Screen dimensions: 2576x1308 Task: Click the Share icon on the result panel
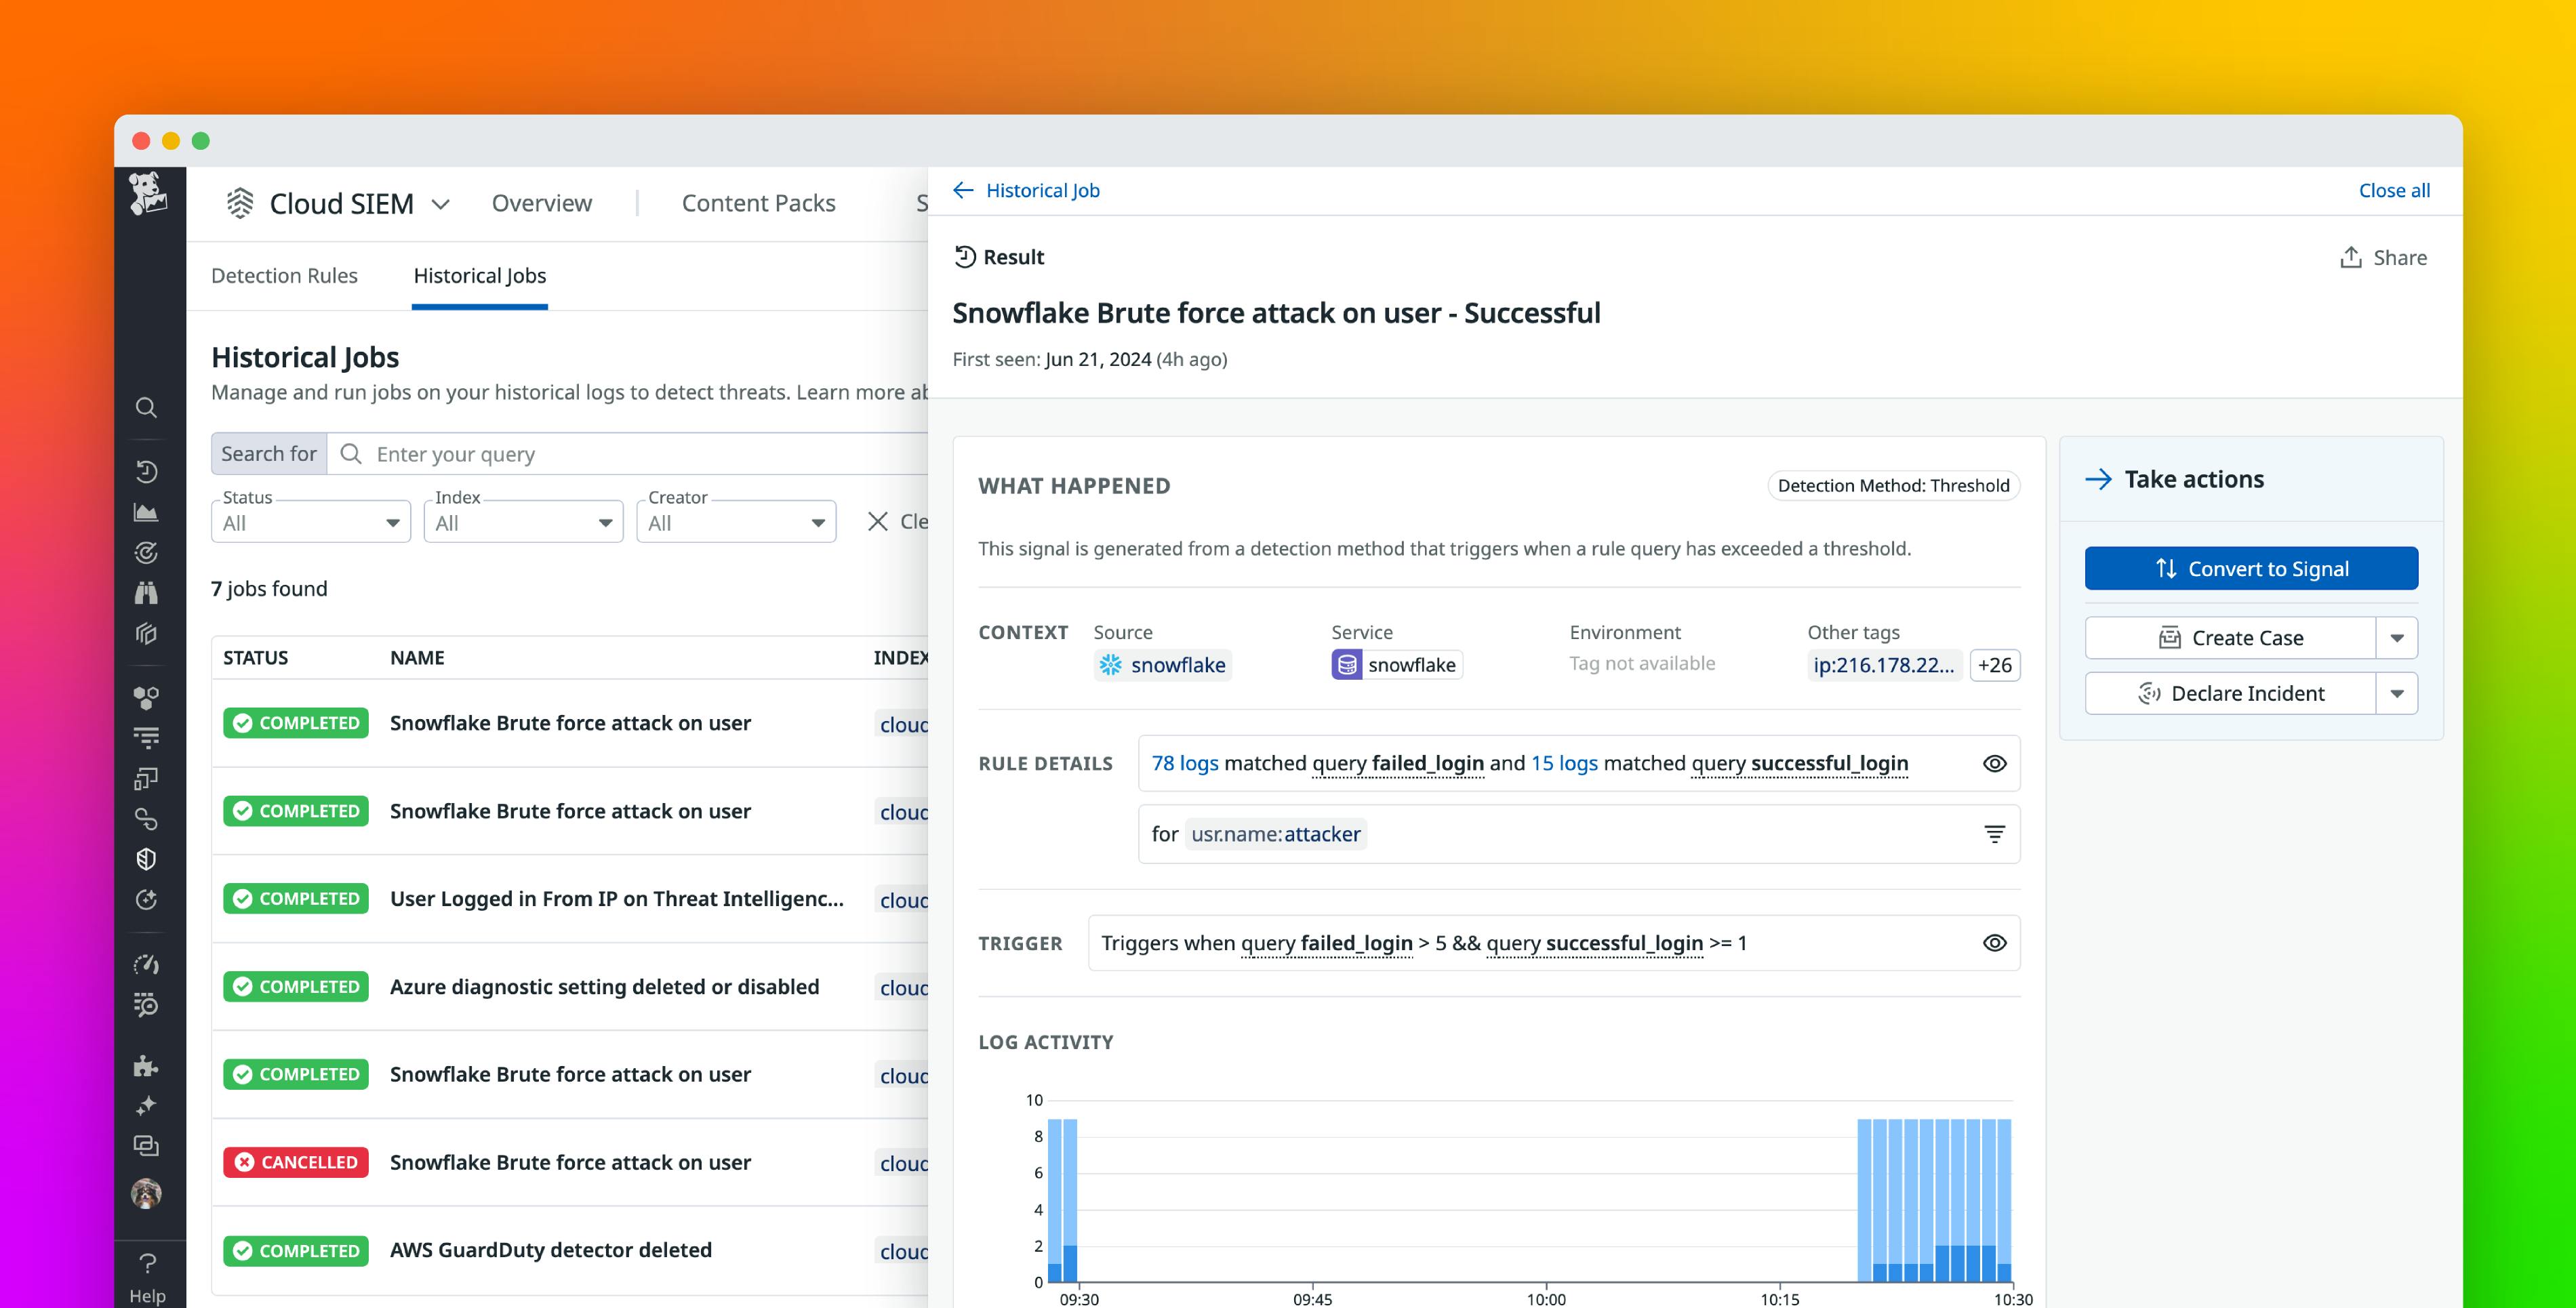pyautogui.click(x=2352, y=257)
